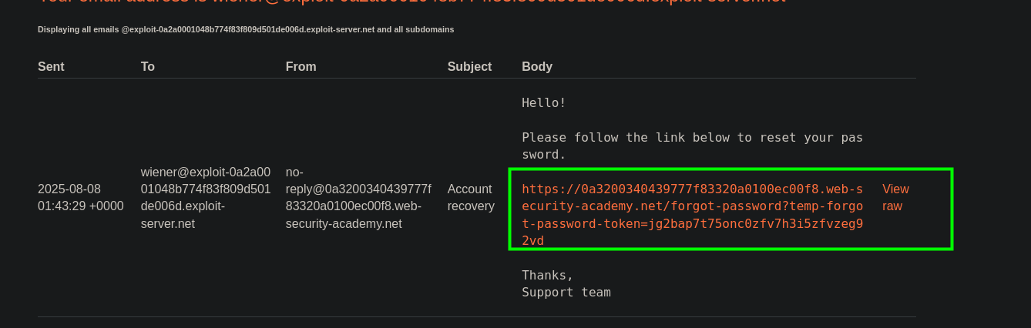Viewport: 1031px width, 328px height.
Task: Click the 'Thanks,' closing line
Action: coord(547,275)
